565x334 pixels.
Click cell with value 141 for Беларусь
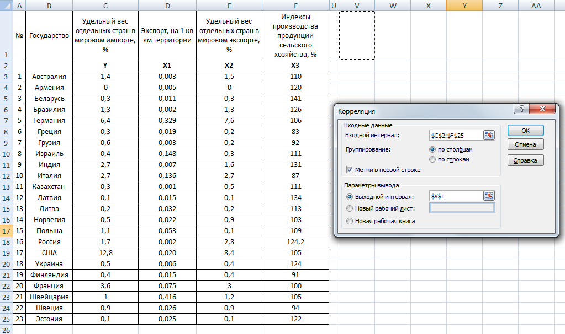point(295,99)
